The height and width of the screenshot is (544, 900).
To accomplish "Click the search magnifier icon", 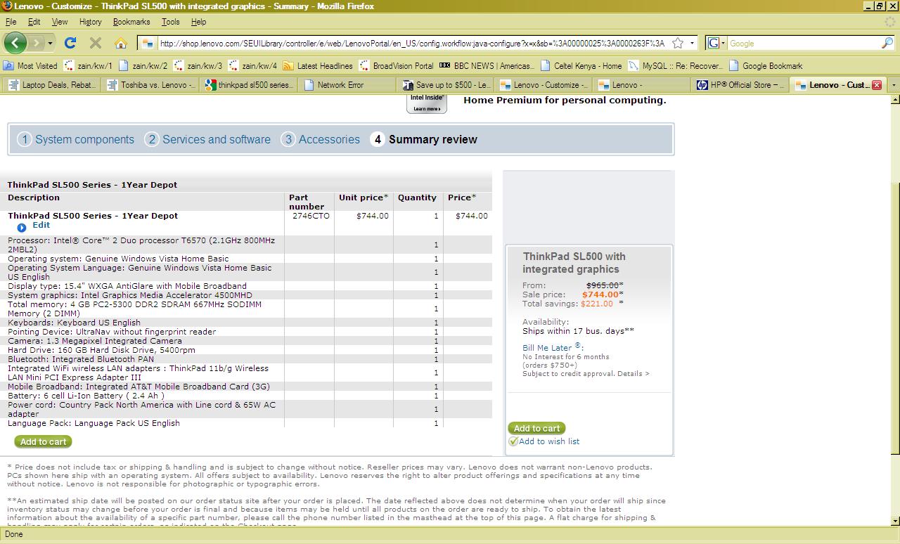I will pyautogui.click(x=887, y=43).
